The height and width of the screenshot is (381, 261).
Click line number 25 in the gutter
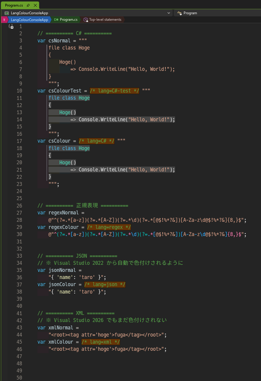point(19,198)
